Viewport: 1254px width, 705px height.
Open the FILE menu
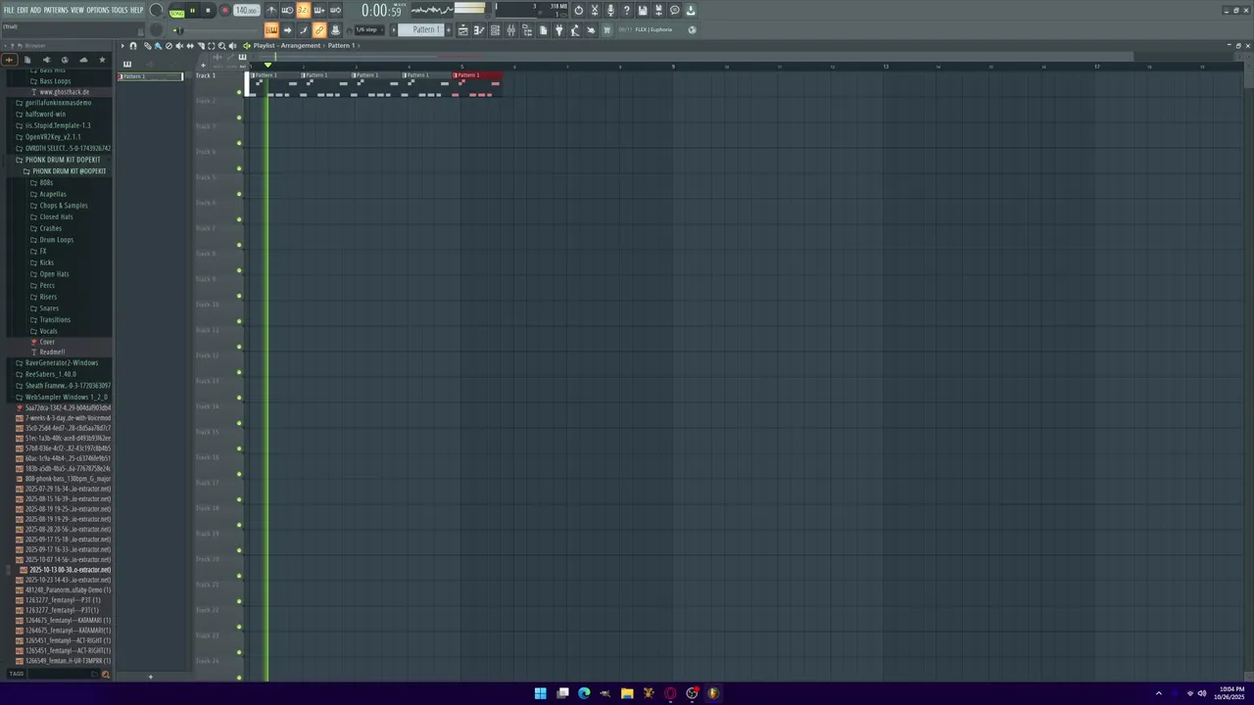click(8, 10)
